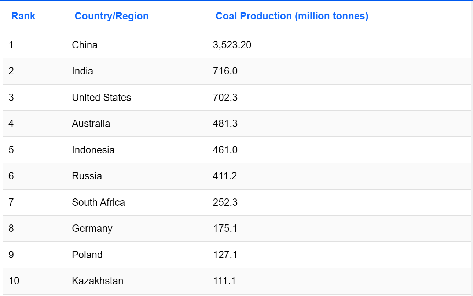Select the South Africa country cell
Viewport: 473px width, 296px height.
pos(98,202)
